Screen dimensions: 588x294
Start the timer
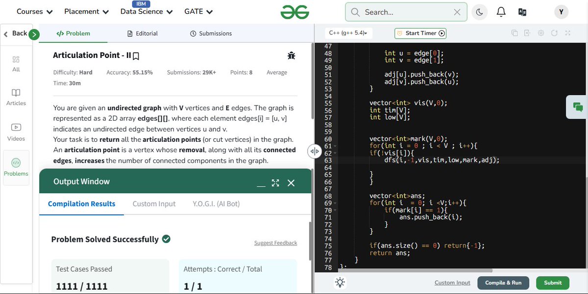pyautogui.click(x=421, y=33)
